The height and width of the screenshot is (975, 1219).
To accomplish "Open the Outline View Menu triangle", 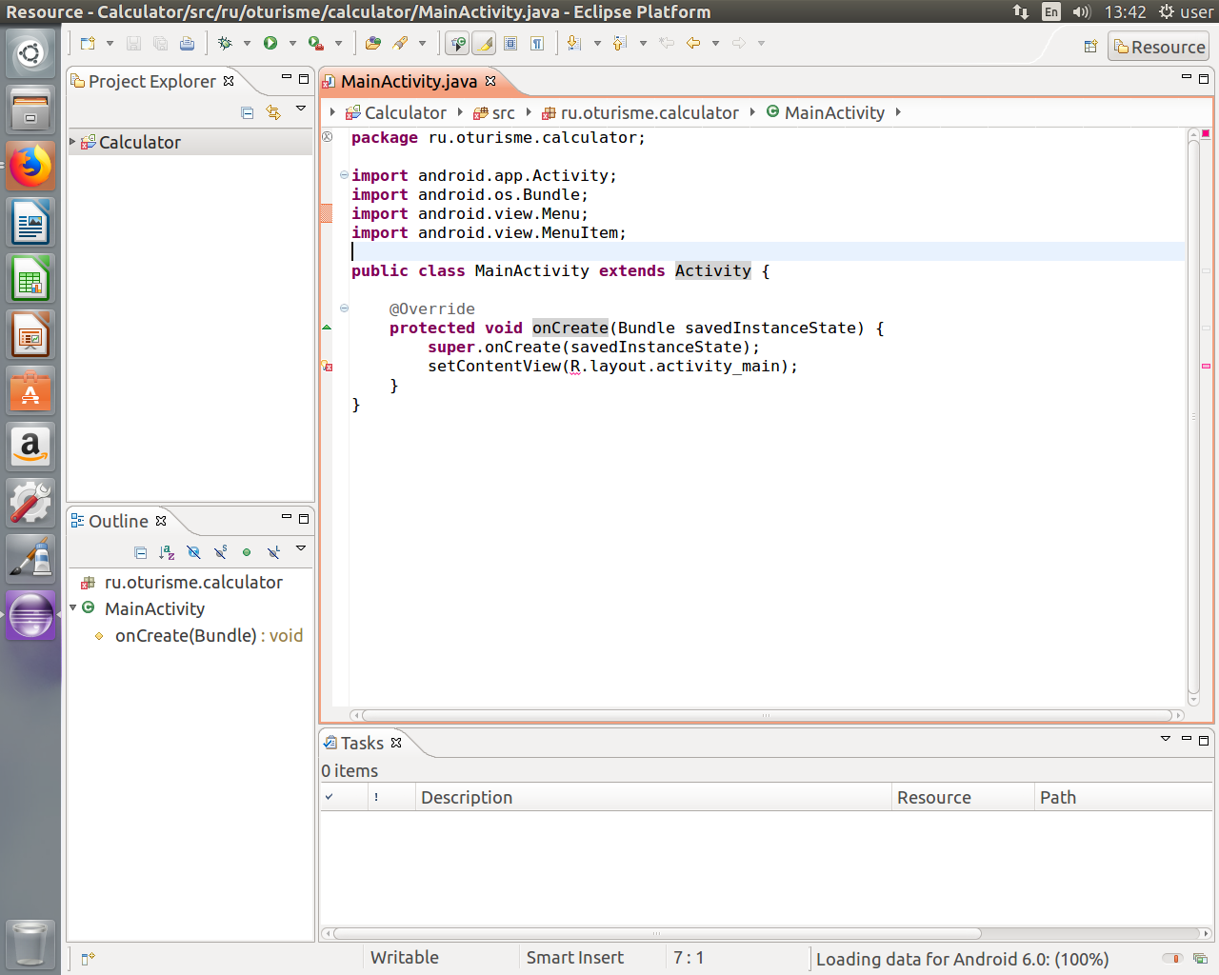I will (x=301, y=548).
